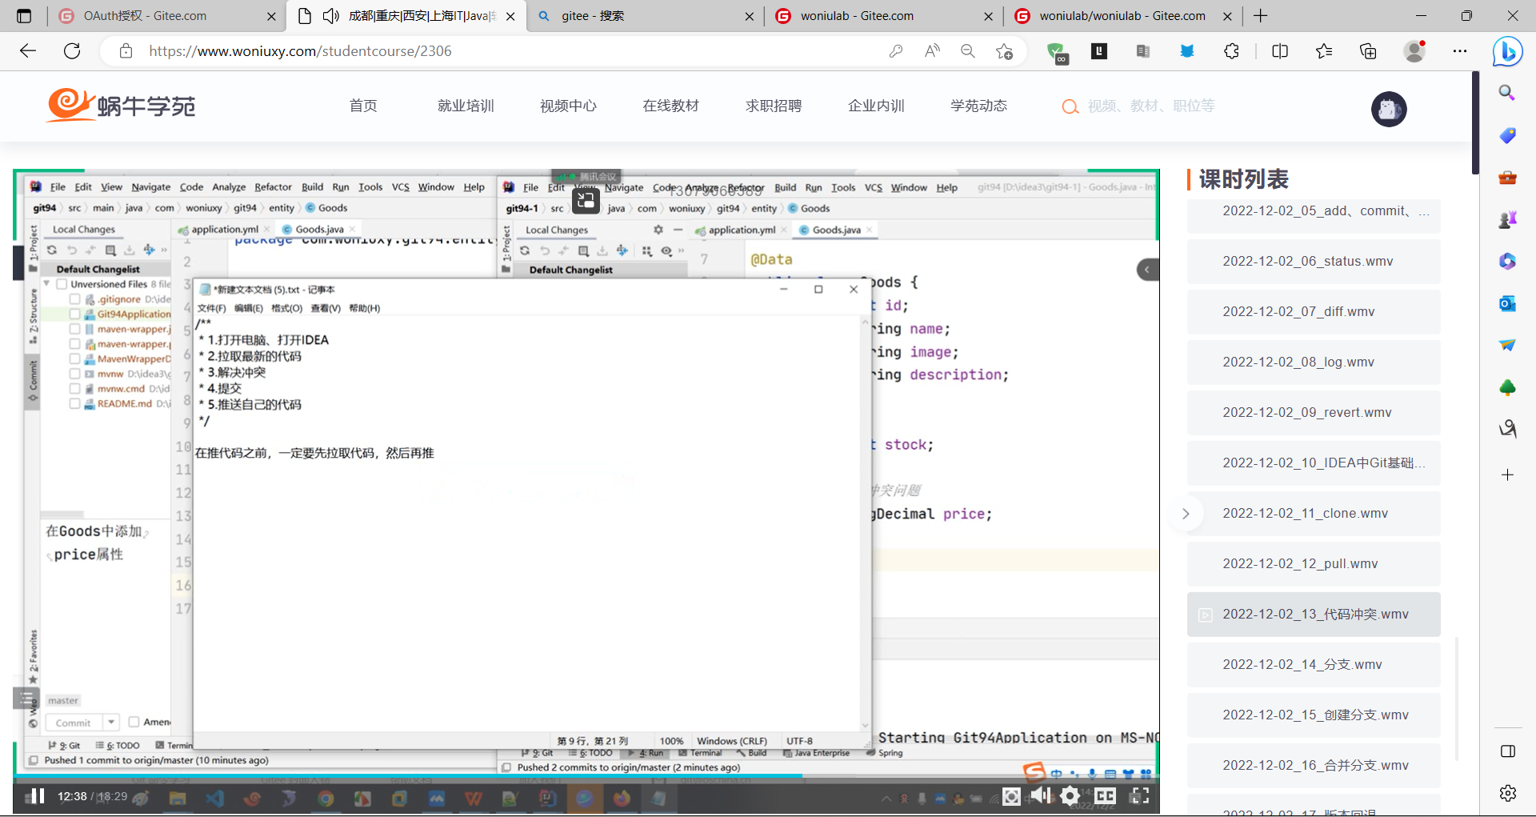Open Outlook in the Edge sidebar
This screenshot has height=817, width=1536.
[1507, 303]
